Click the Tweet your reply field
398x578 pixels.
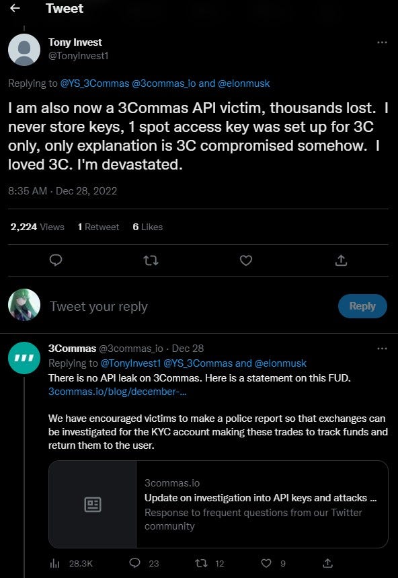(x=99, y=306)
